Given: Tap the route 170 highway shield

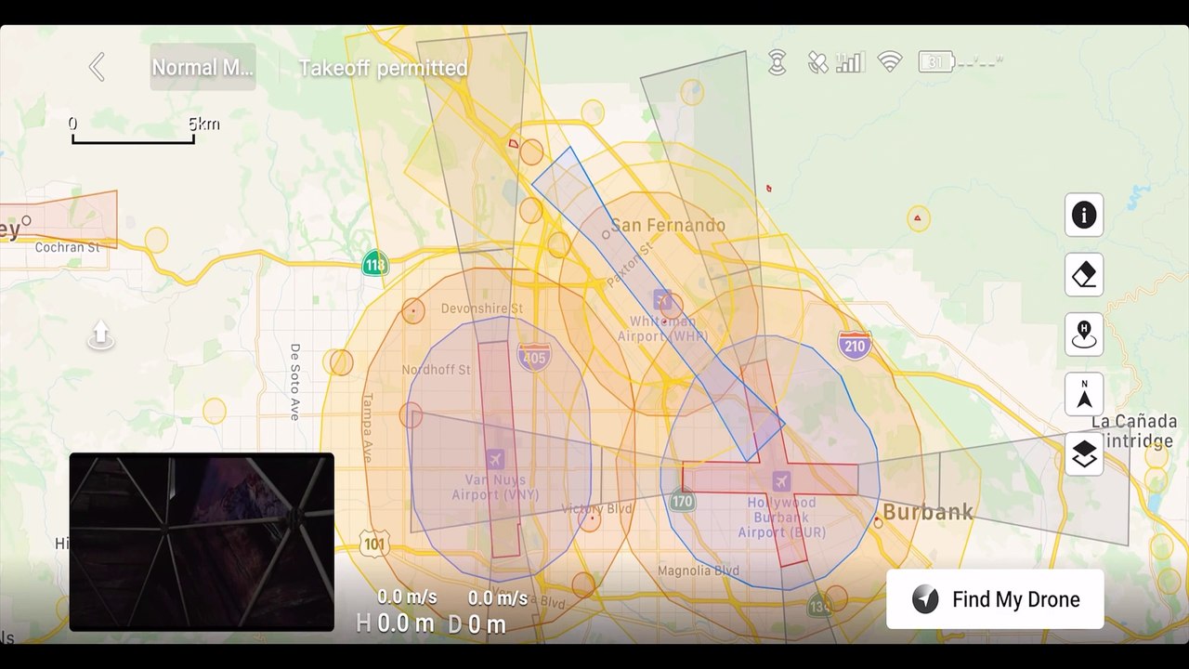Looking at the screenshot, I should (683, 502).
